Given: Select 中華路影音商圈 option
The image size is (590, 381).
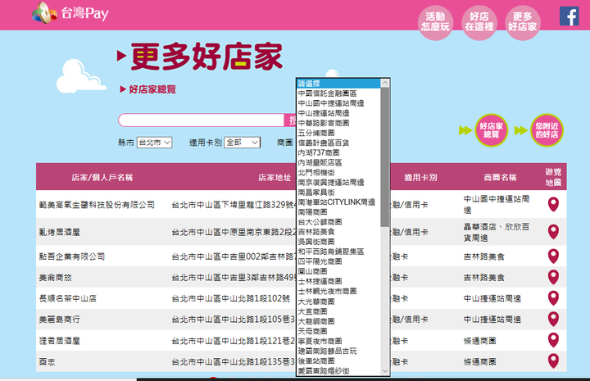Looking at the screenshot, I should [338, 123].
